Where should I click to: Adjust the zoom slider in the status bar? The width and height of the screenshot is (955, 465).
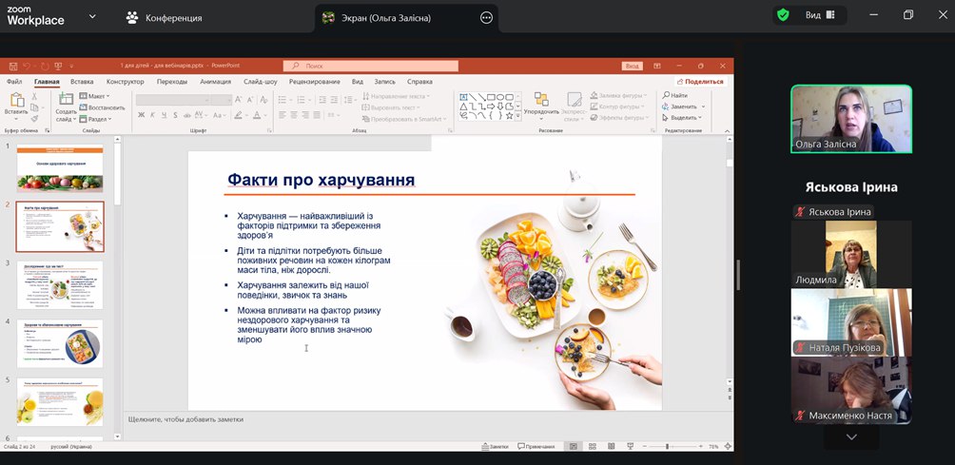(x=667, y=446)
